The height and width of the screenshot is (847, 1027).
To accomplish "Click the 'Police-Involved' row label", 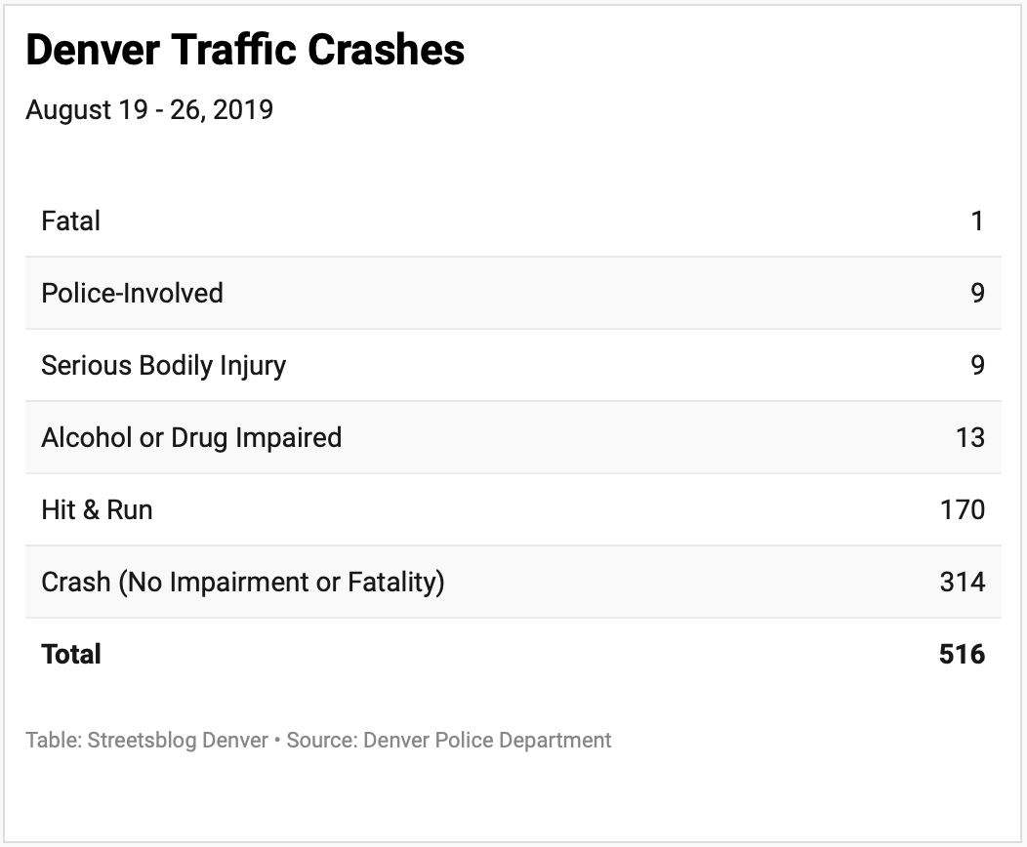I will (x=132, y=293).
